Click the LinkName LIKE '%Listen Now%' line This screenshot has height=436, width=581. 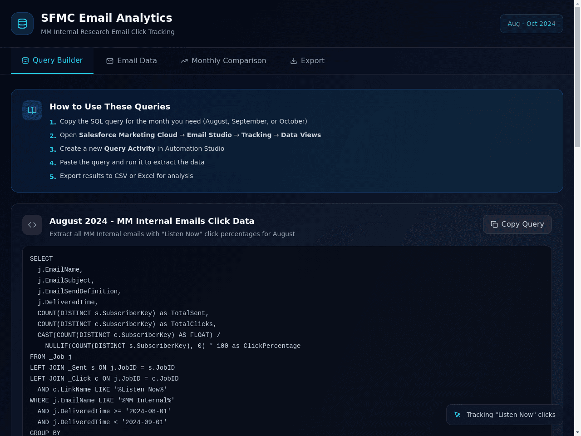tap(102, 390)
